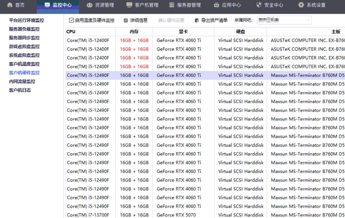345x218 pixels.
Task: Select 服务器同步监控 in sidebar
Action: pyautogui.click(x=24, y=38)
